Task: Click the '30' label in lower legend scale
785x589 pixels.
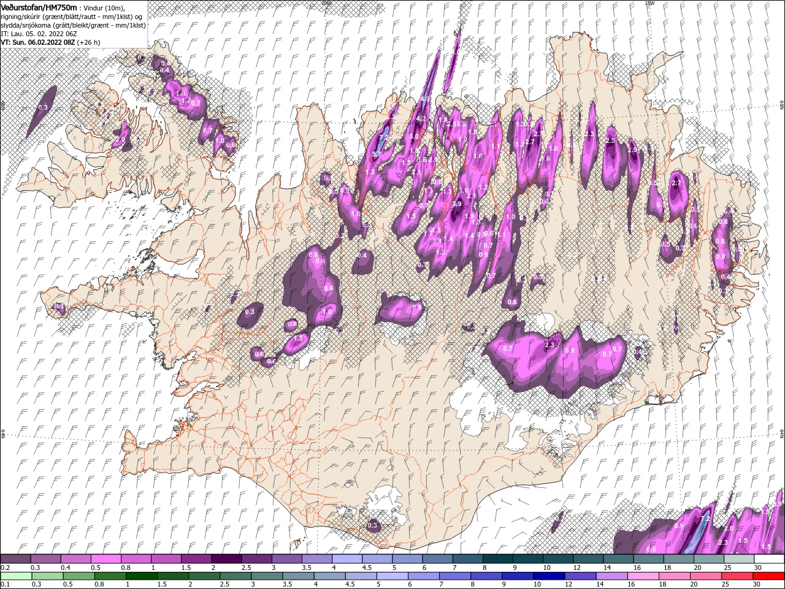Action: pos(758,585)
